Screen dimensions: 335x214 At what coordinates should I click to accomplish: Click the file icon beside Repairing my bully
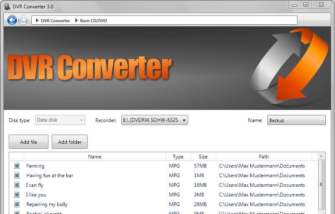click(x=17, y=204)
